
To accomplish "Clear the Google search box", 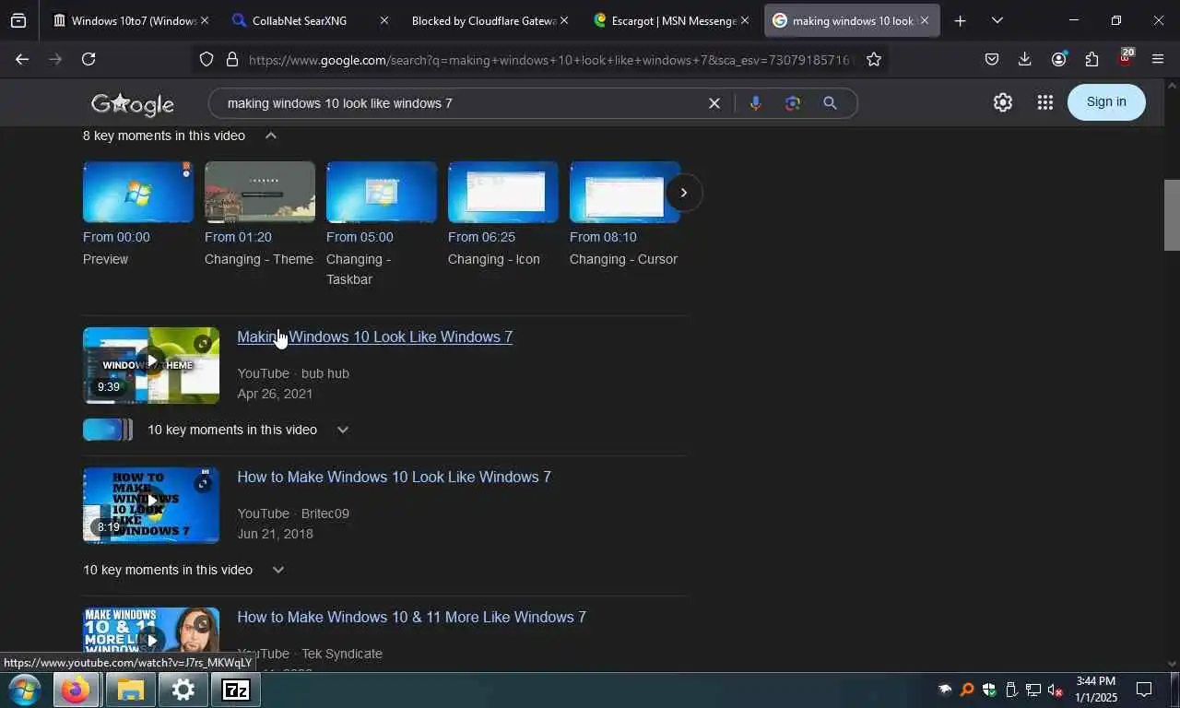I will point(714,103).
